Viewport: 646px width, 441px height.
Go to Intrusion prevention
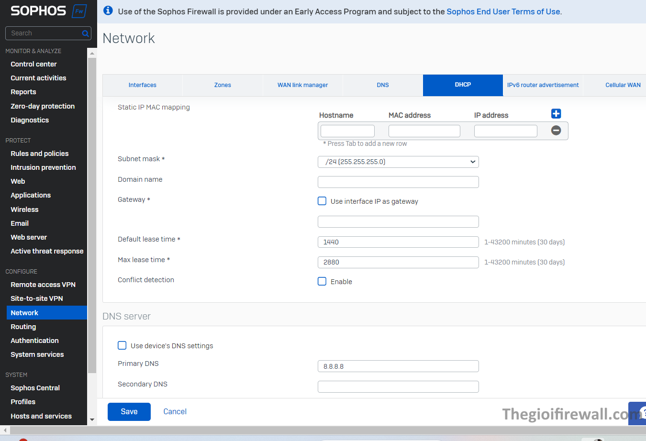43,167
